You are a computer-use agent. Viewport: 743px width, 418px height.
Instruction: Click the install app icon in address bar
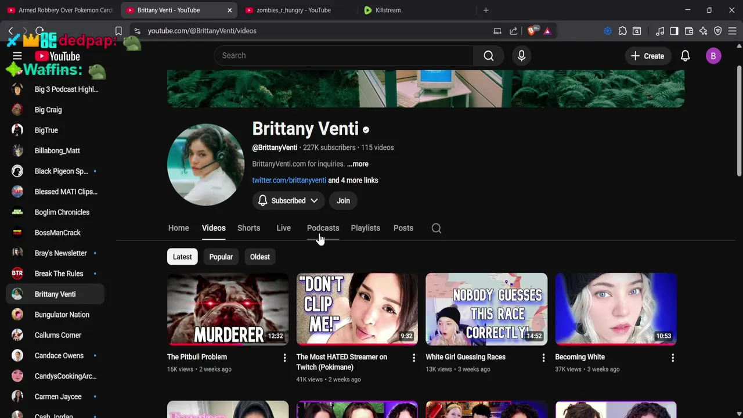click(x=497, y=31)
